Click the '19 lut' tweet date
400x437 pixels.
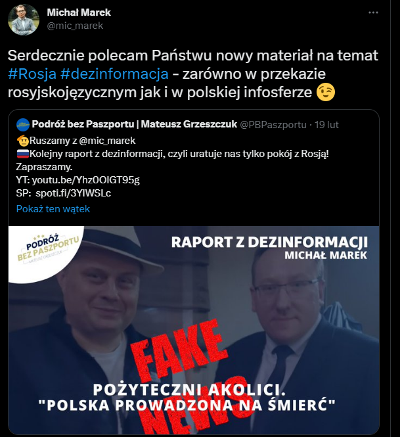[x=326, y=125]
